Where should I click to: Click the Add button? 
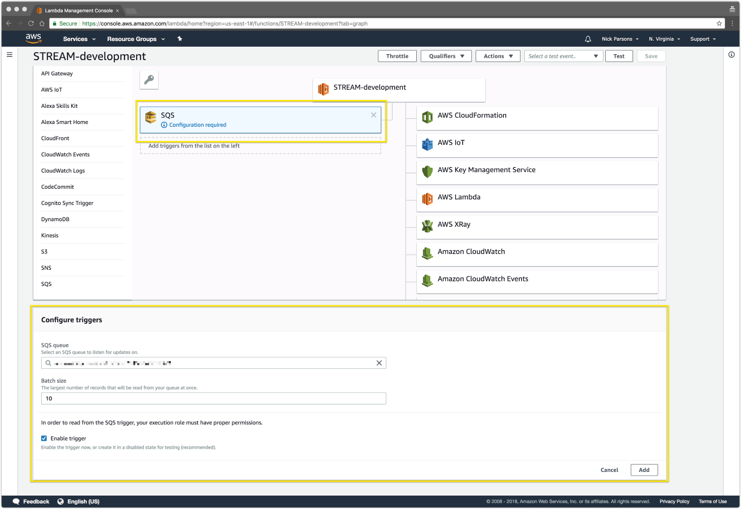coord(644,470)
